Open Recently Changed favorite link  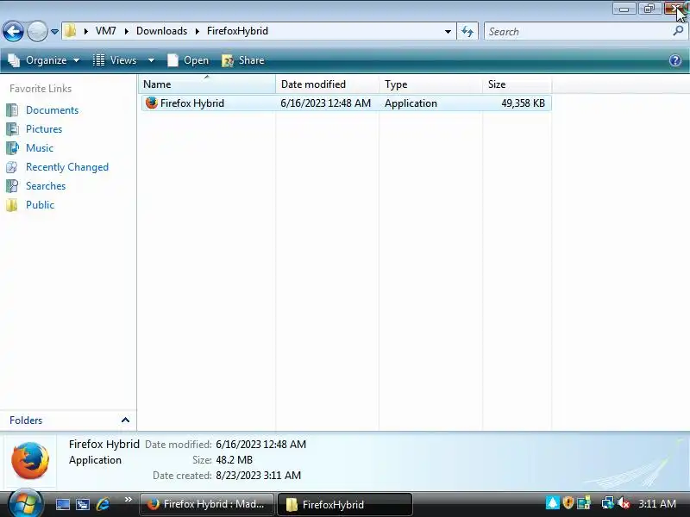coord(67,167)
